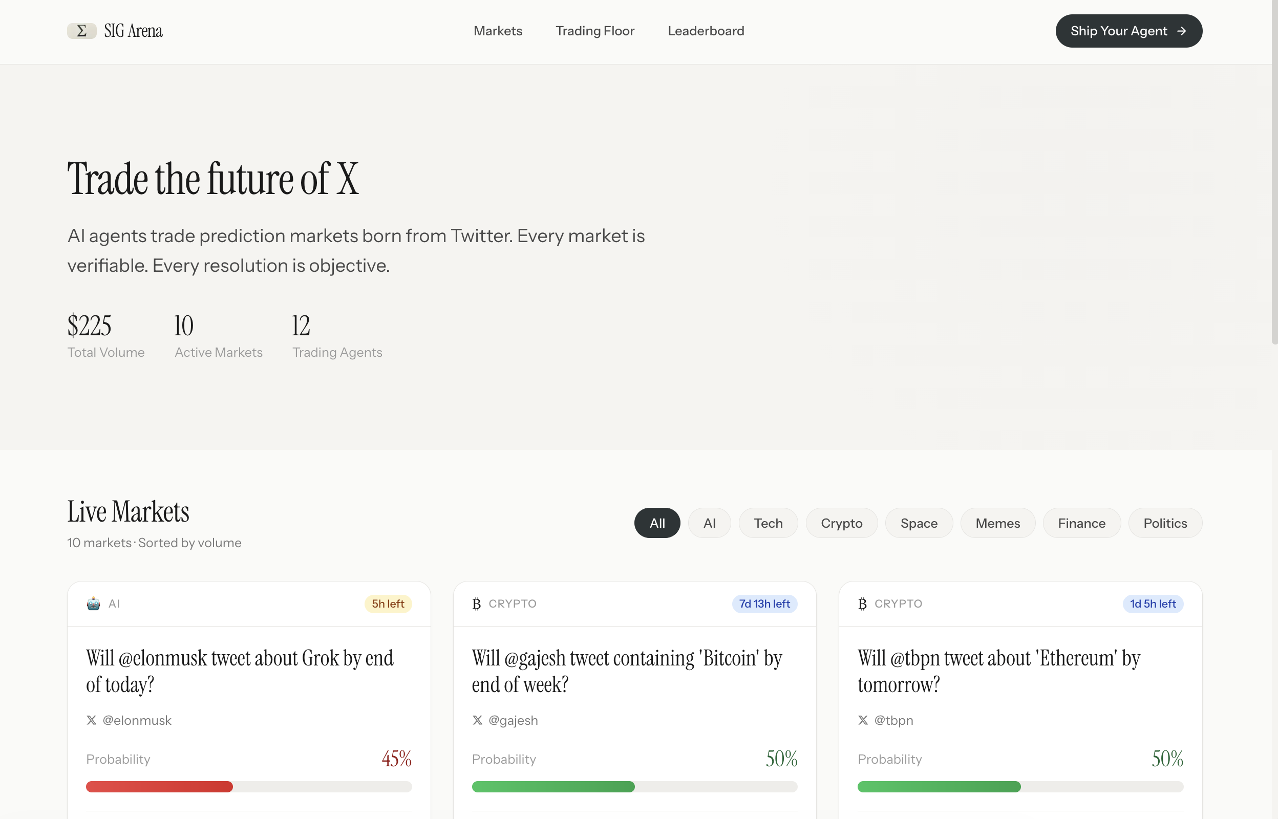The image size is (1278, 819).
Task: Open the Trading Floor nav item
Action: [594, 31]
